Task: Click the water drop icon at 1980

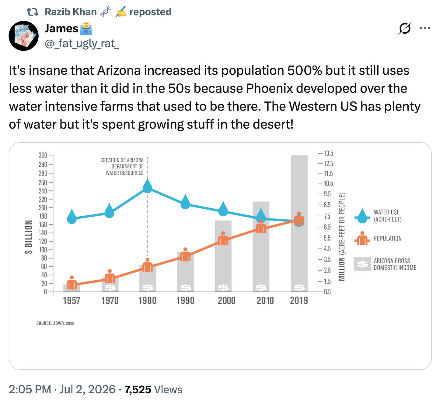Action: coord(148,186)
